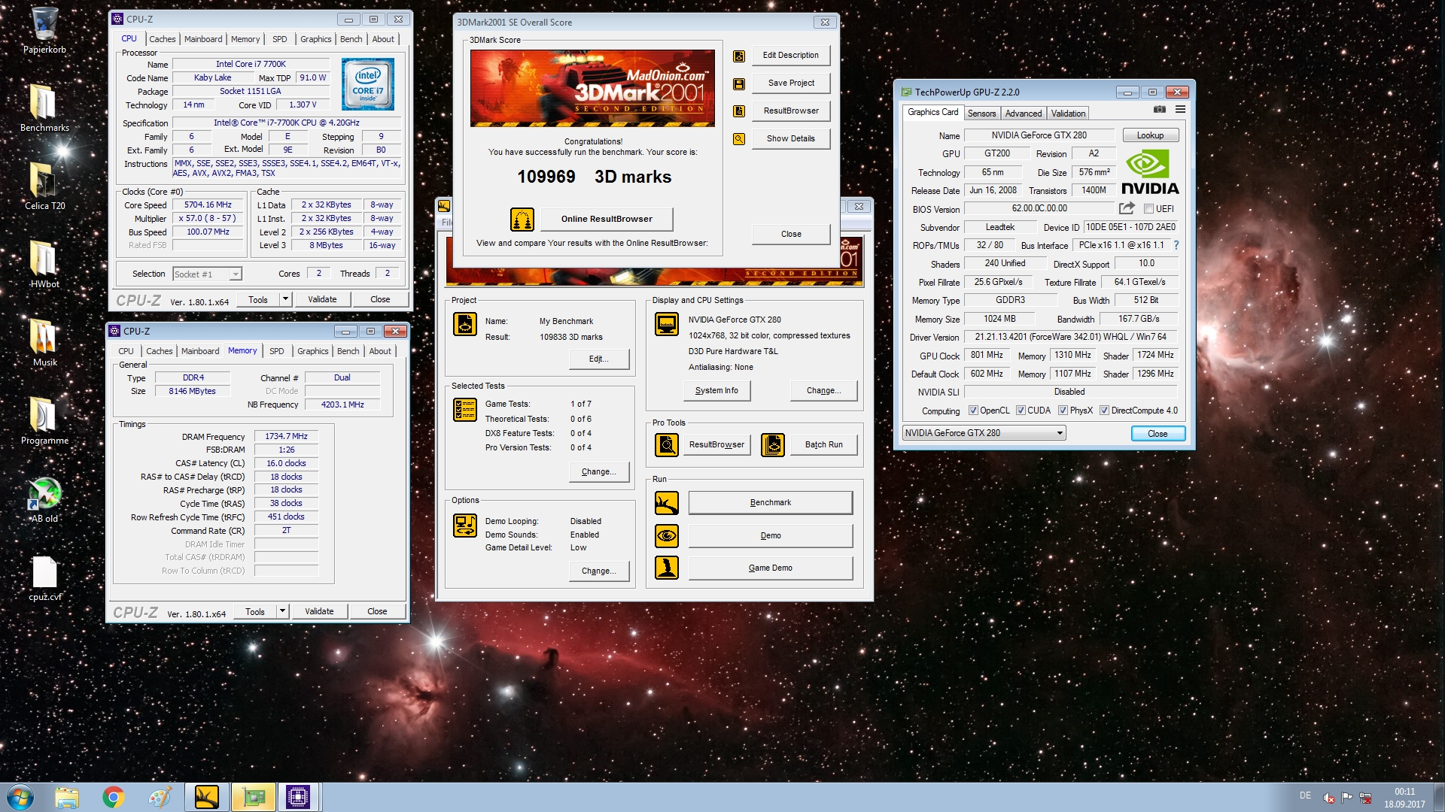Click the Change... button under Options
The image size is (1445, 812).
tap(598, 571)
